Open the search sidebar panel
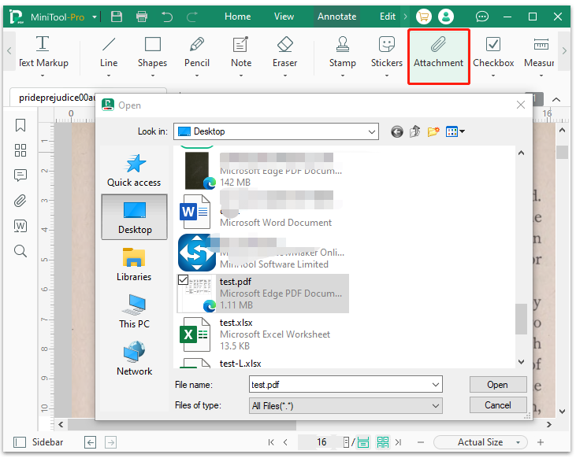Viewport: 576px width, 458px height. tap(20, 251)
